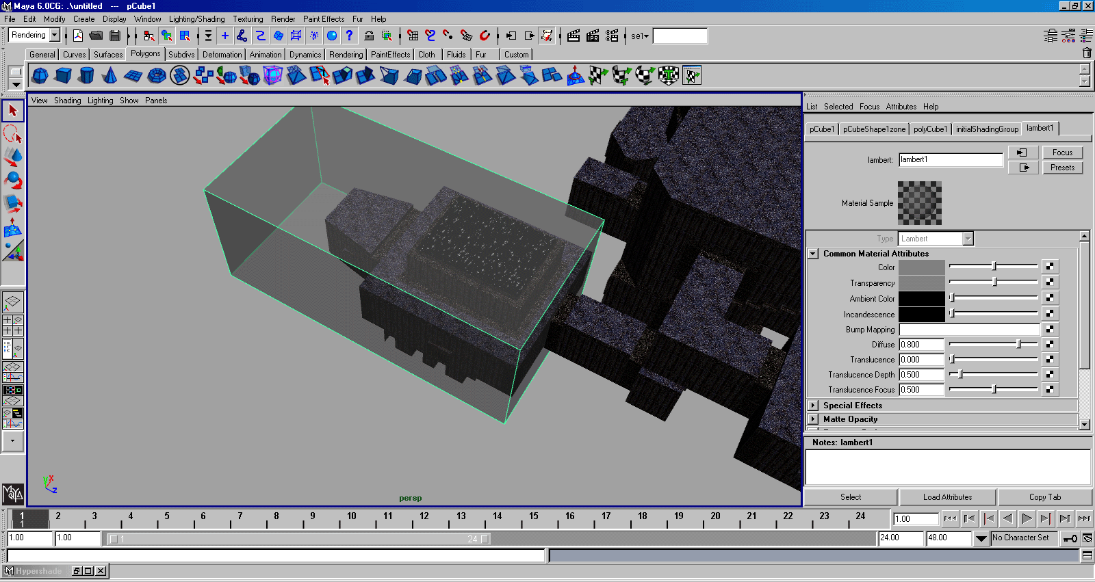Click the black Ambient Color swatch
Screen dimensions: 1095x582
tap(922, 298)
